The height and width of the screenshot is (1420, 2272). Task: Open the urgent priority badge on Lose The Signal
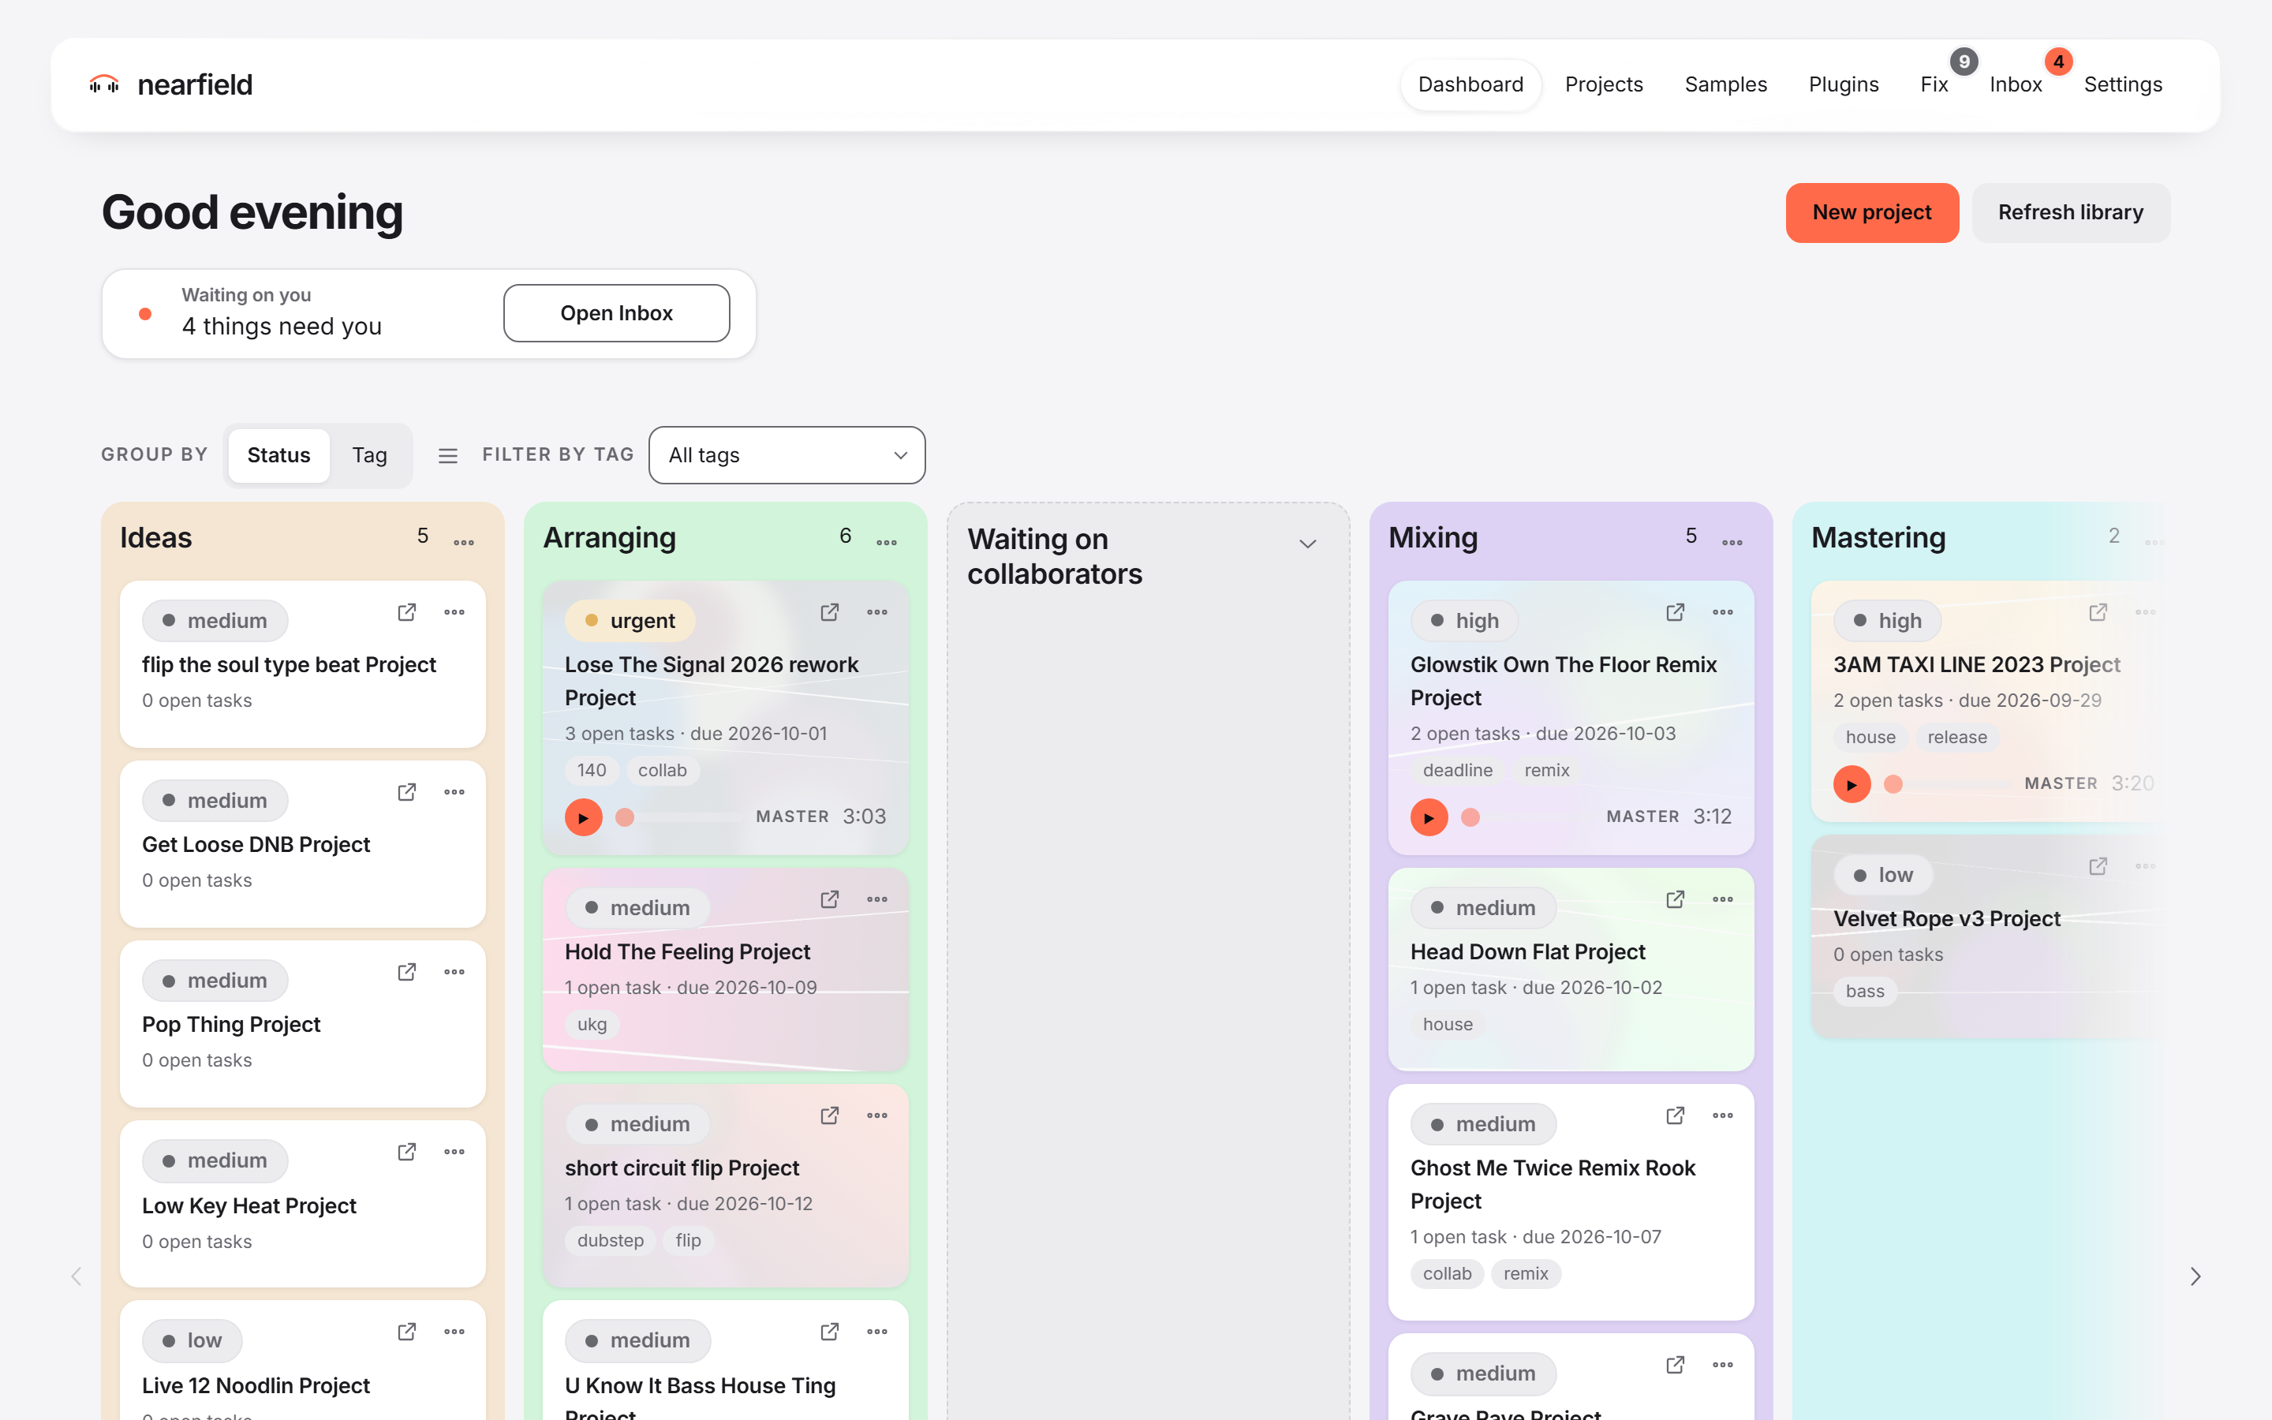pos(630,621)
